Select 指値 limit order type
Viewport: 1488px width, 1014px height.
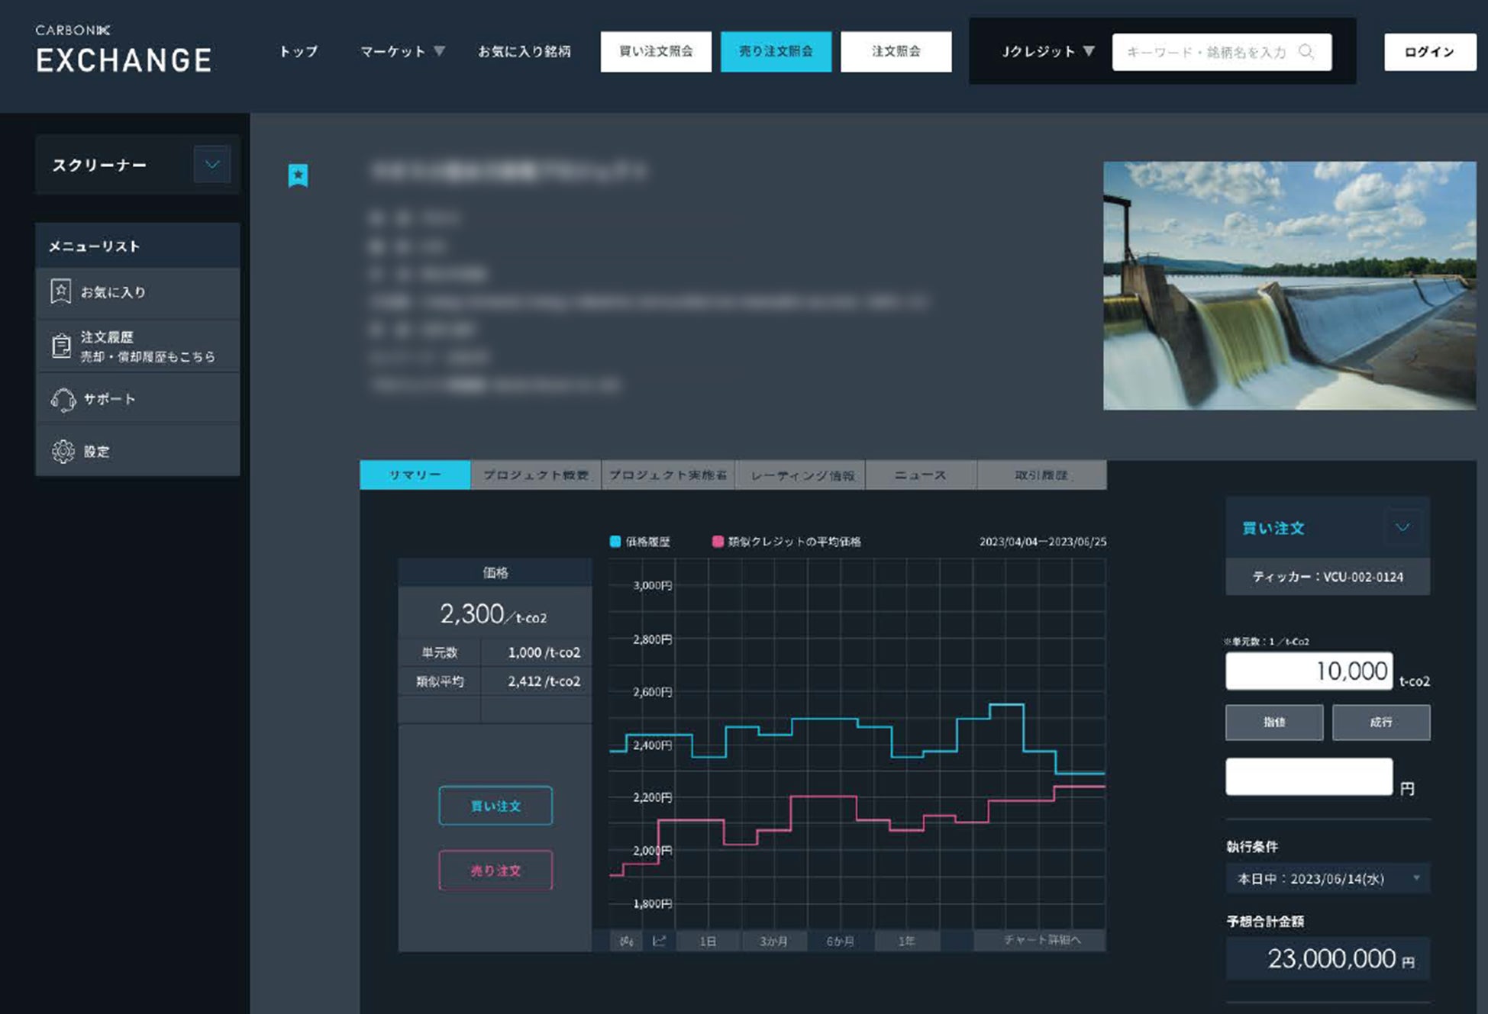click(x=1273, y=722)
